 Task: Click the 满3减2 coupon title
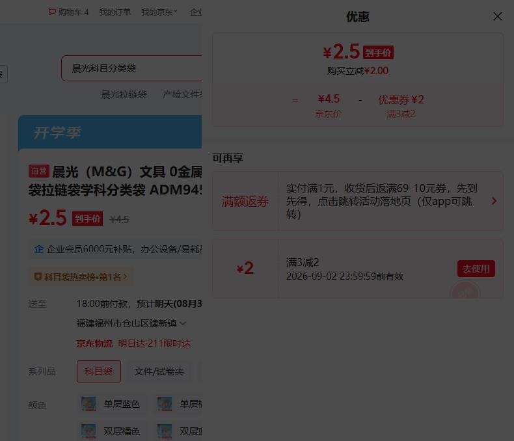tap(303, 262)
